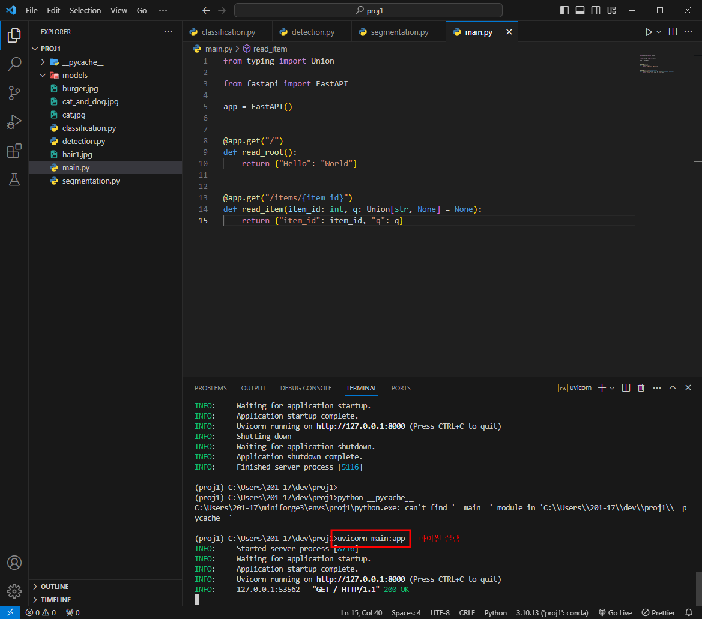Image resolution: width=702 pixels, height=619 pixels.
Task: Kill terminal with trash icon
Action: point(641,387)
